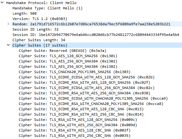Select the TLS_AES_128_GCM_SHA256 (0x1301) cipher suite

coord(68,56)
